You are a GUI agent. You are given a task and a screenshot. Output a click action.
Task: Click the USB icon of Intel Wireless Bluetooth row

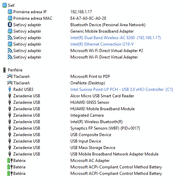(x=10, y=122)
